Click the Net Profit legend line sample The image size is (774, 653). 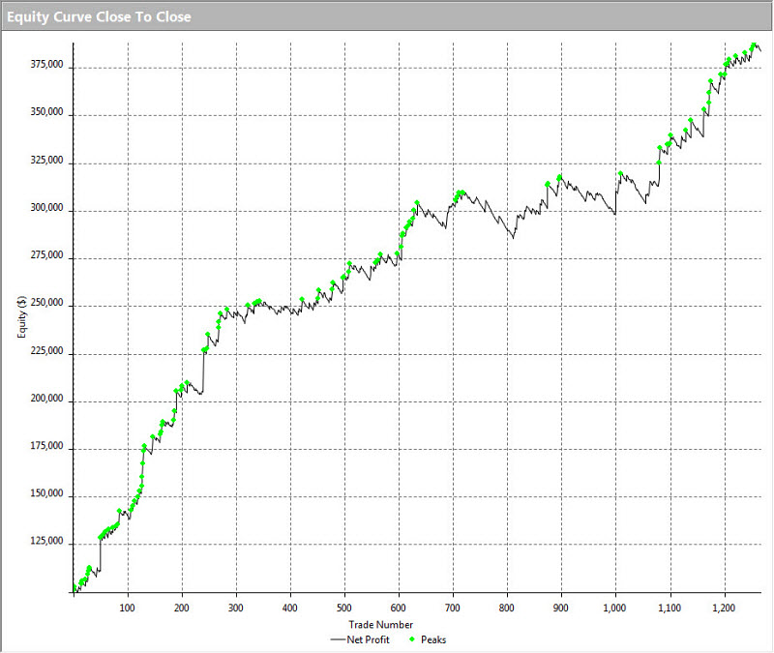(x=338, y=639)
